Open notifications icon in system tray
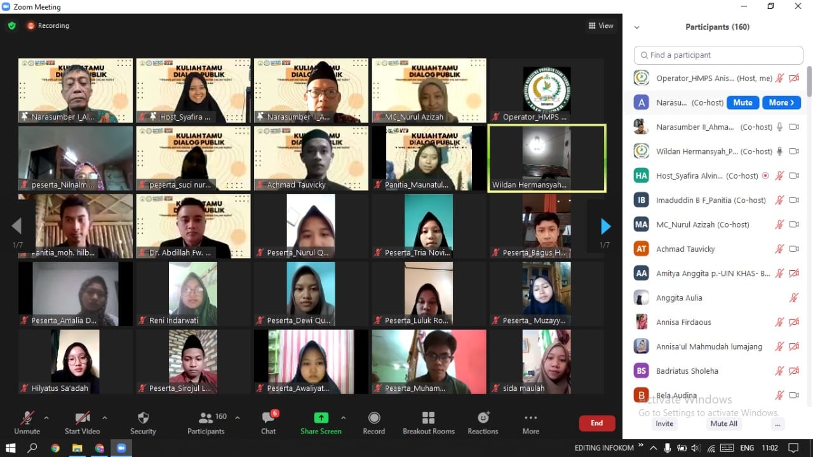The height and width of the screenshot is (457, 813). pyautogui.click(x=792, y=448)
